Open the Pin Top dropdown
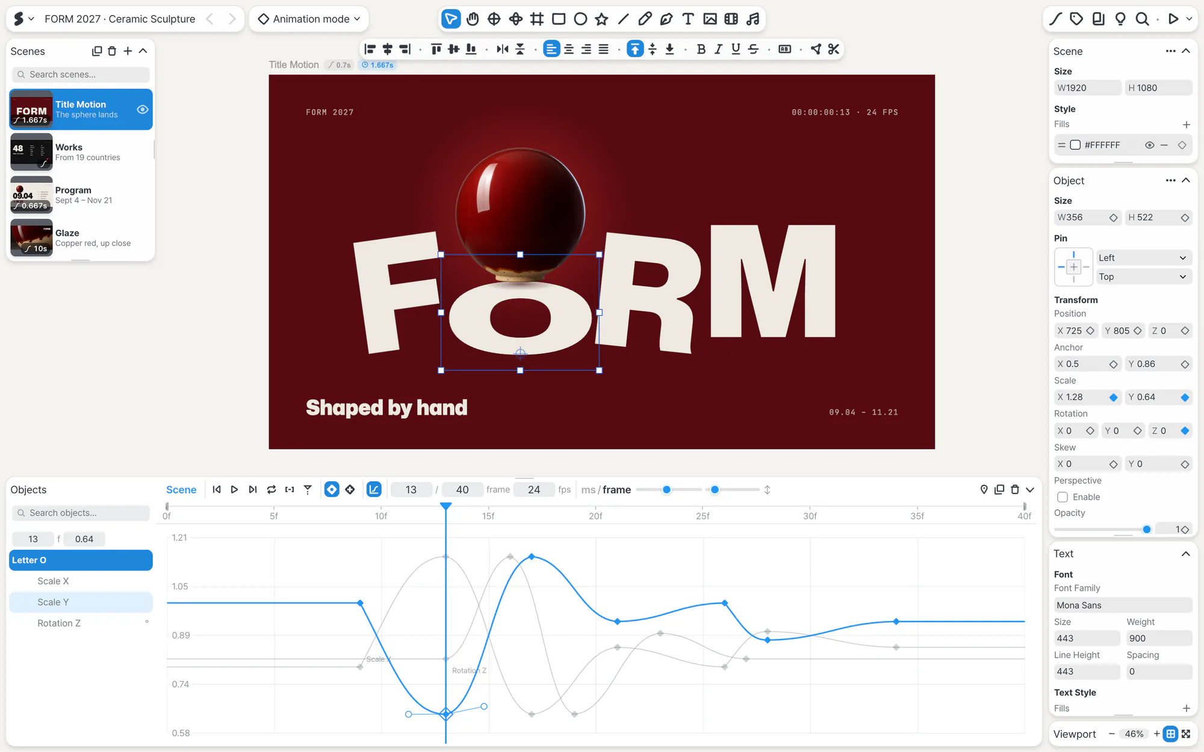Viewport: 1204px width, 752px height. (1143, 277)
